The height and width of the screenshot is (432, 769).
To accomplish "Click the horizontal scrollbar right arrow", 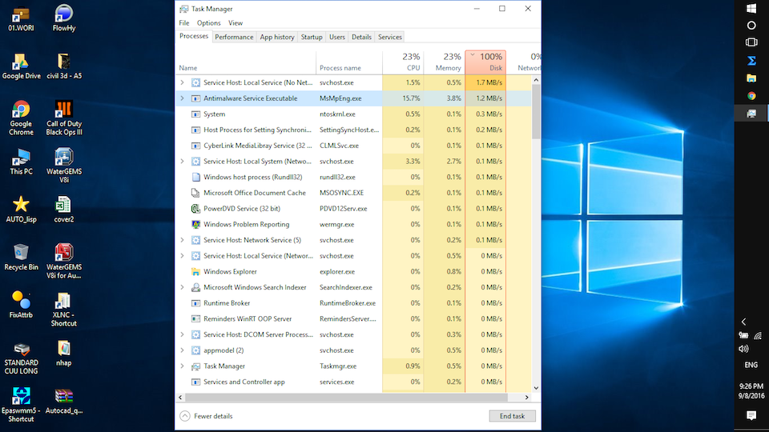I will pyautogui.click(x=527, y=398).
